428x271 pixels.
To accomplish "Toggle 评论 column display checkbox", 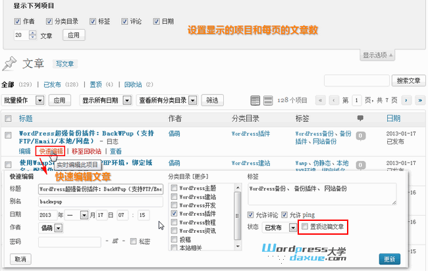I will point(124,21).
